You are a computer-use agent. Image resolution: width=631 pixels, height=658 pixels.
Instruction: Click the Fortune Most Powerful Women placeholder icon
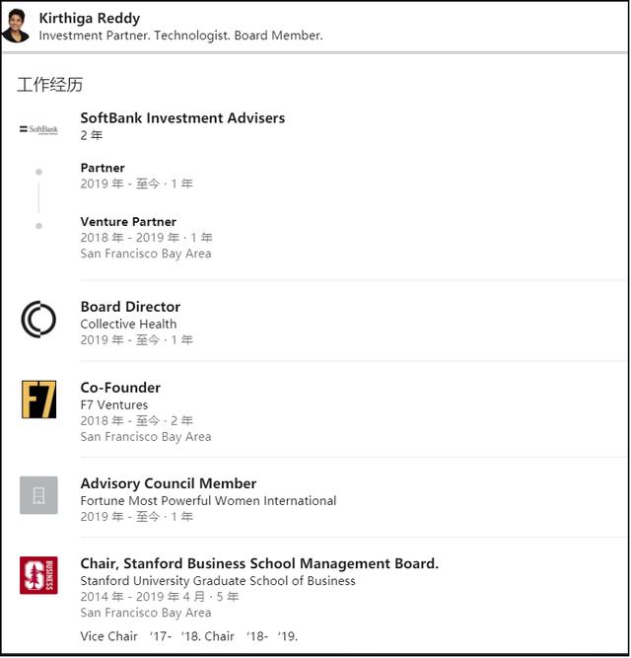click(38, 495)
